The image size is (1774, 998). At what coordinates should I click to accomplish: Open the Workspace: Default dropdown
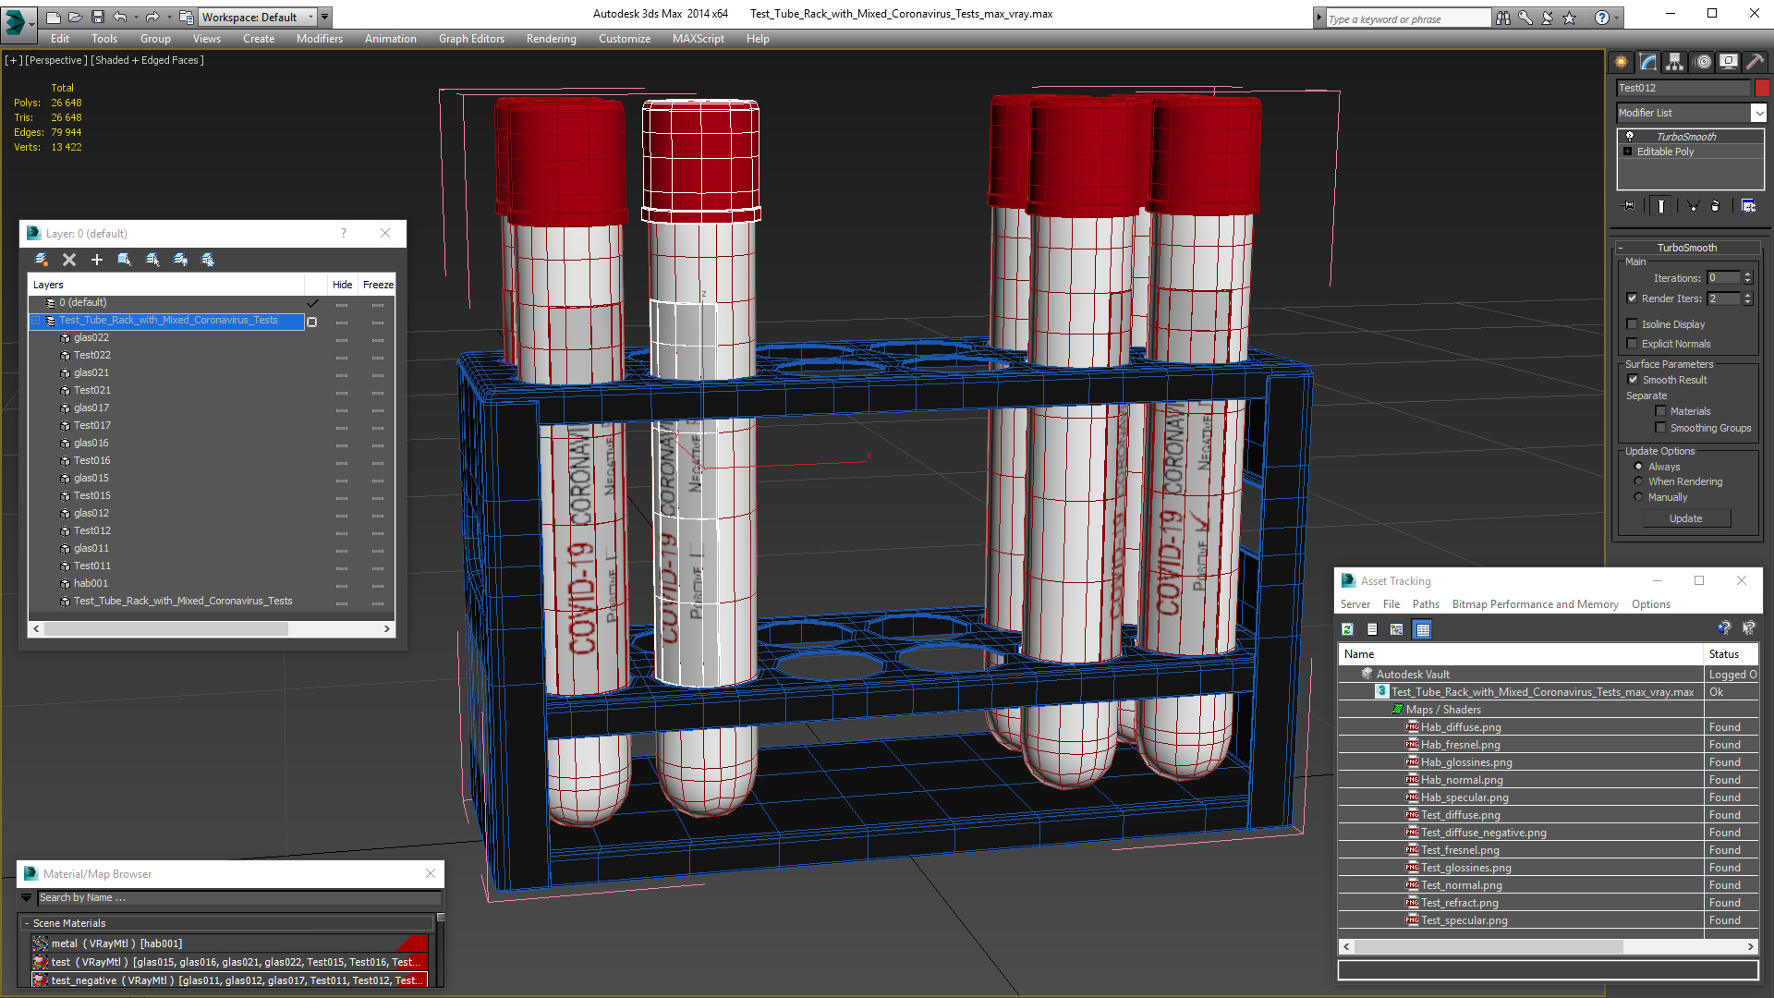pyautogui.click(x=258, y=17)
